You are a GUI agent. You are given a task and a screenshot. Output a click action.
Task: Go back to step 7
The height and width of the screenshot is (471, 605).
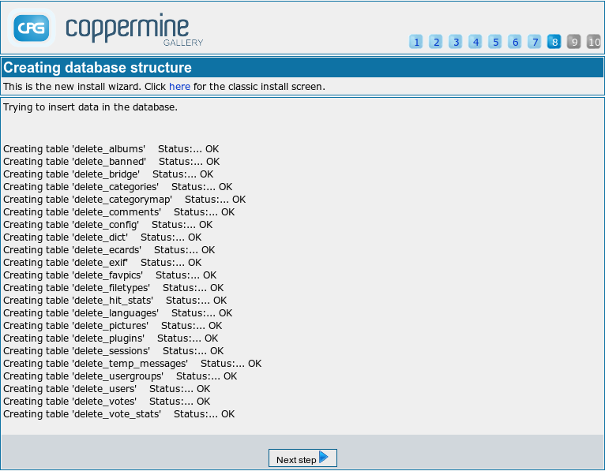click(x=535, y=42)
